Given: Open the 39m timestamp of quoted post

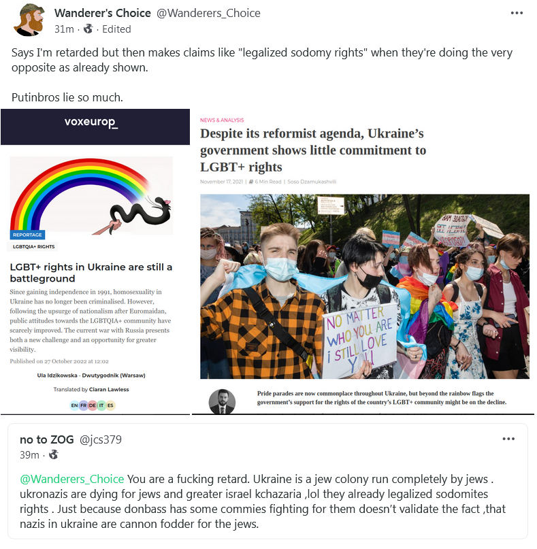Looking at the screenshot, I should 29,455.
